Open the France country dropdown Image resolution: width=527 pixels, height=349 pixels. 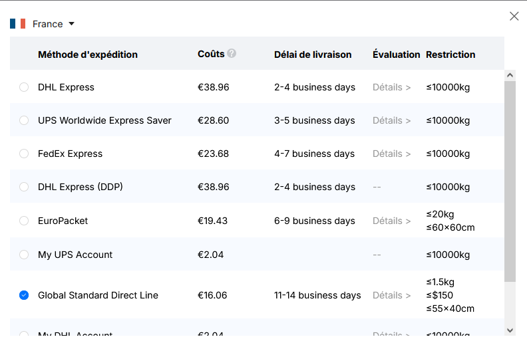coord(71,24)
